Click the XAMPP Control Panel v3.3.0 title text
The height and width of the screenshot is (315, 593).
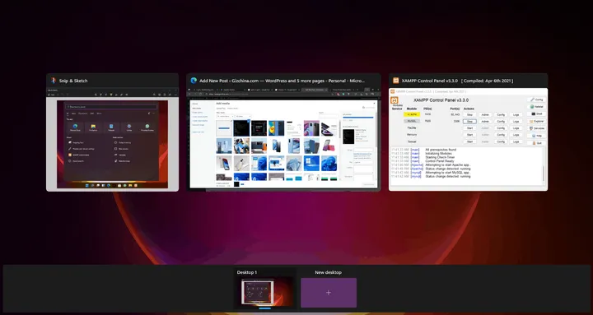(x=441, y=100)
